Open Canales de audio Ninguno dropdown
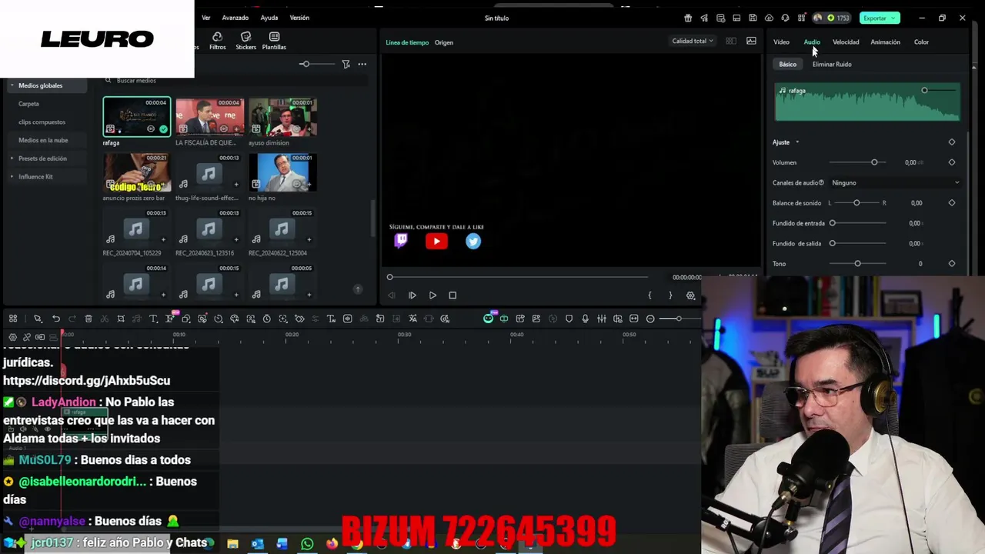 [x=896, y=183]
